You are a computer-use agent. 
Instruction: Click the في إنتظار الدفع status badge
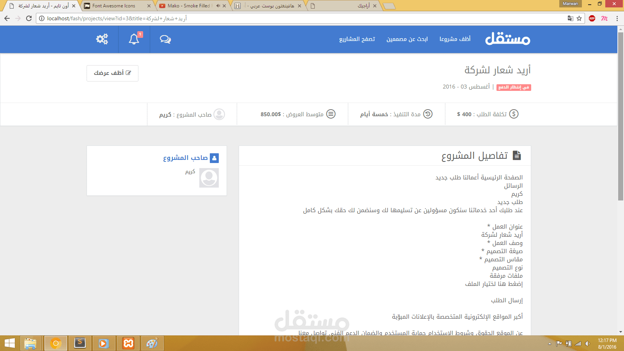tap(514, 87)
